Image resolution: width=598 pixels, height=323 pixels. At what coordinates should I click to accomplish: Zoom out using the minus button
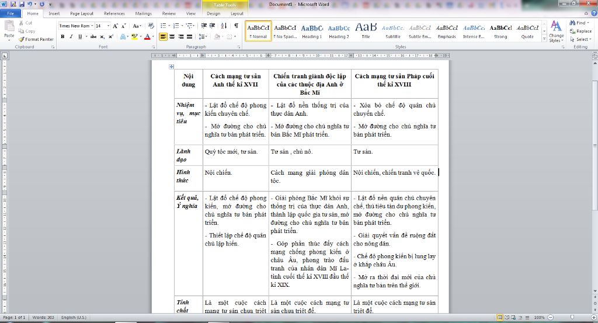[x=550, y=317]
